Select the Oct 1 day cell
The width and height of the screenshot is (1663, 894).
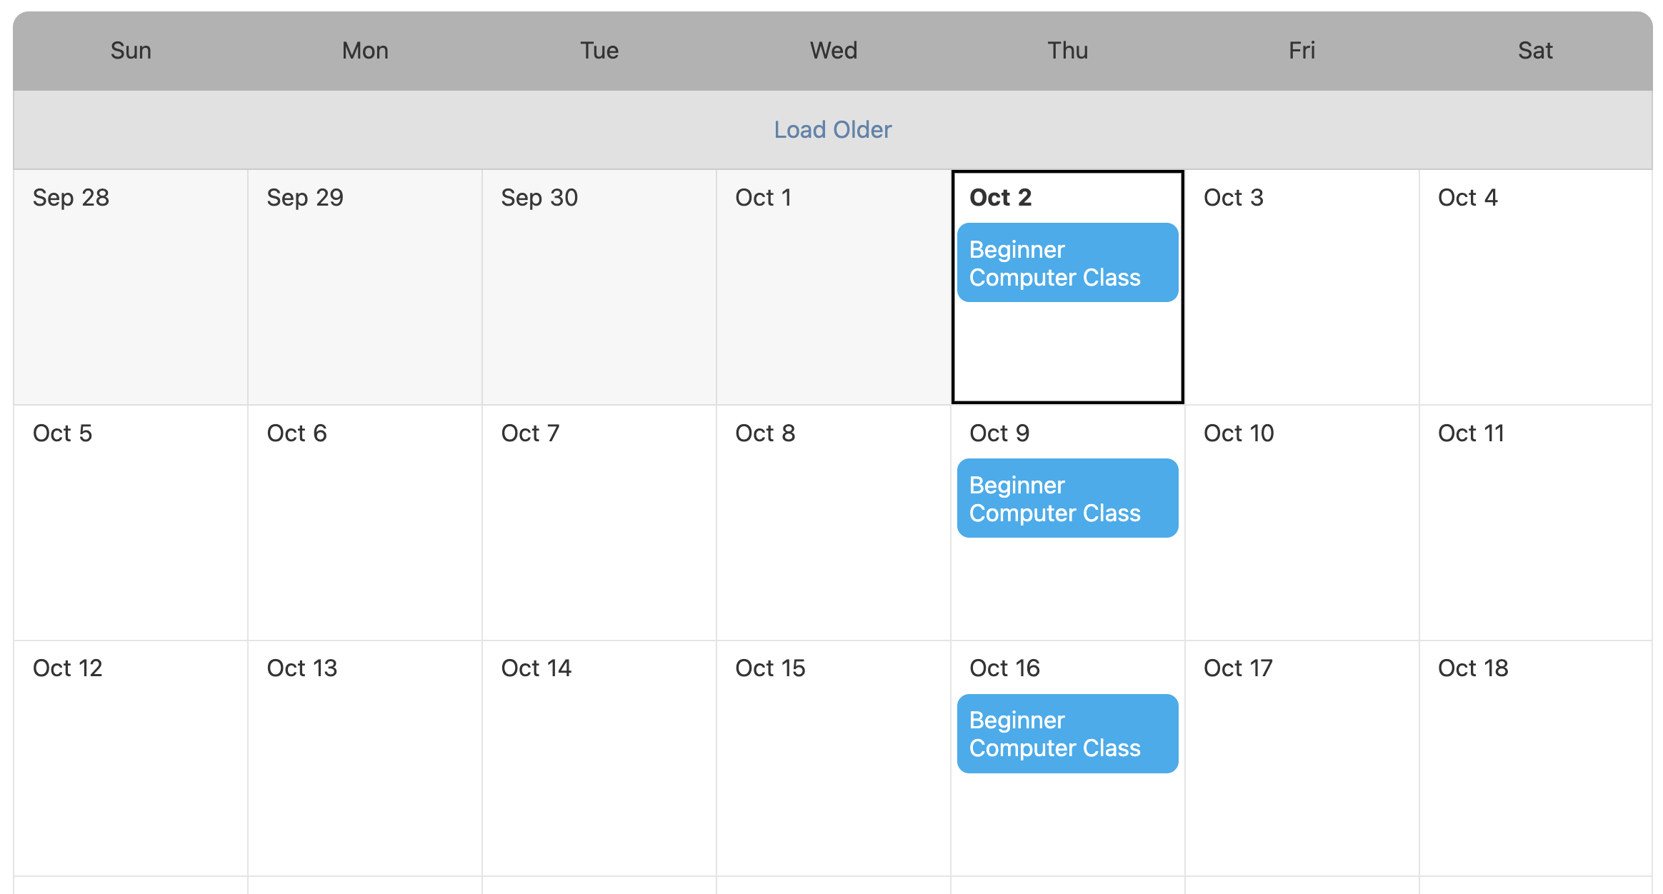pos(834,300)
